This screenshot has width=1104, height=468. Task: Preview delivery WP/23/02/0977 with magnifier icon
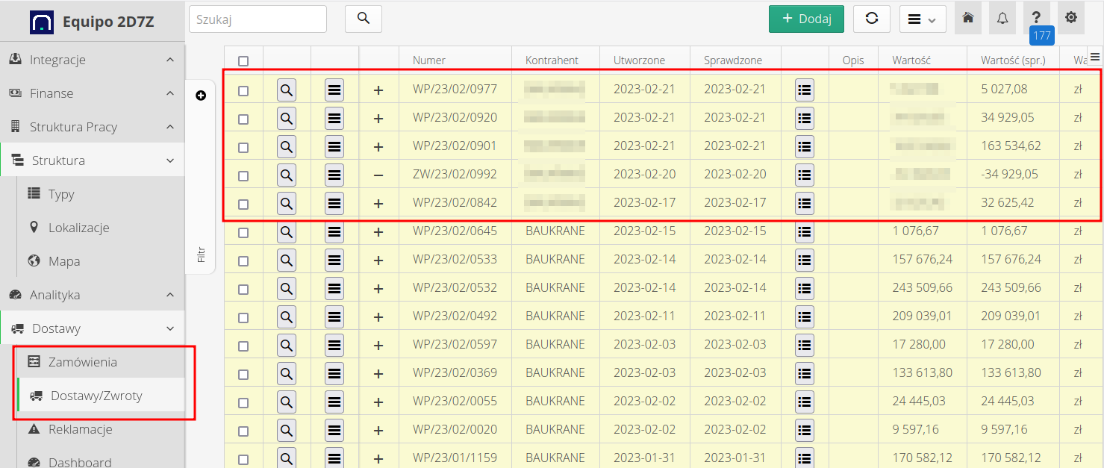coord(287,90)
